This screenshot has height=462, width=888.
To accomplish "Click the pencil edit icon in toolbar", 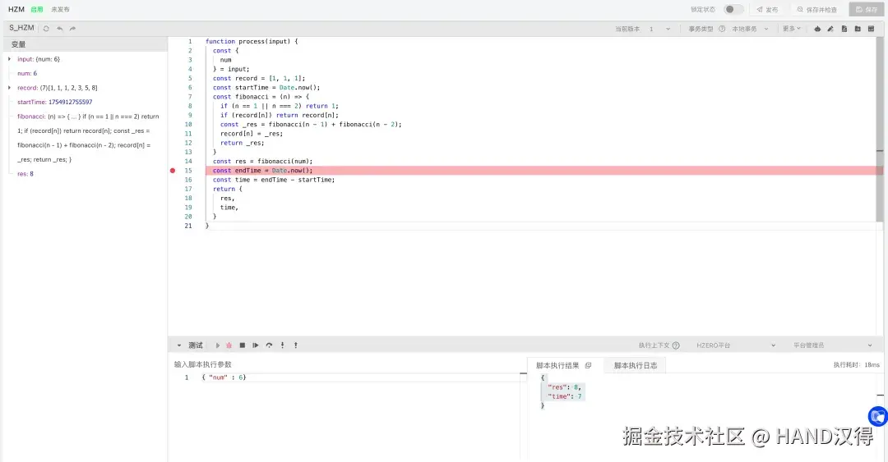I will pos(830,29).
